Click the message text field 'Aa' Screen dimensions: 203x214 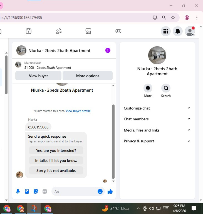point(75,191)
